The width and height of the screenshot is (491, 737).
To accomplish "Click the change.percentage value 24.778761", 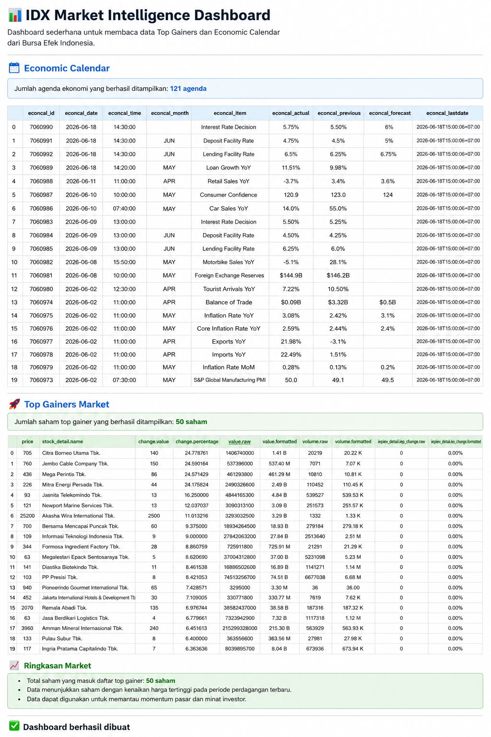I will (x=197, y=453).
